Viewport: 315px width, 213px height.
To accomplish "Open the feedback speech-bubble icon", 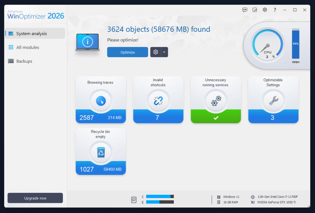I will click(245, 10).
